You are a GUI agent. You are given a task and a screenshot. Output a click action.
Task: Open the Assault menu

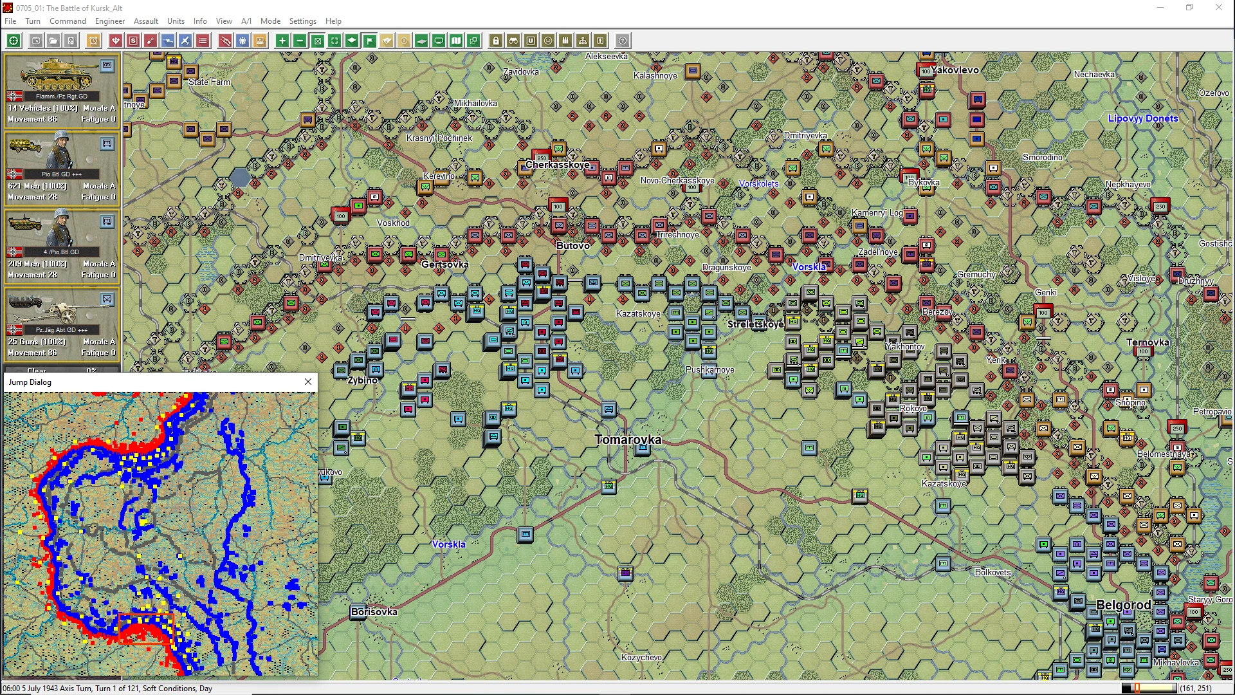click(x=145, y=21)
